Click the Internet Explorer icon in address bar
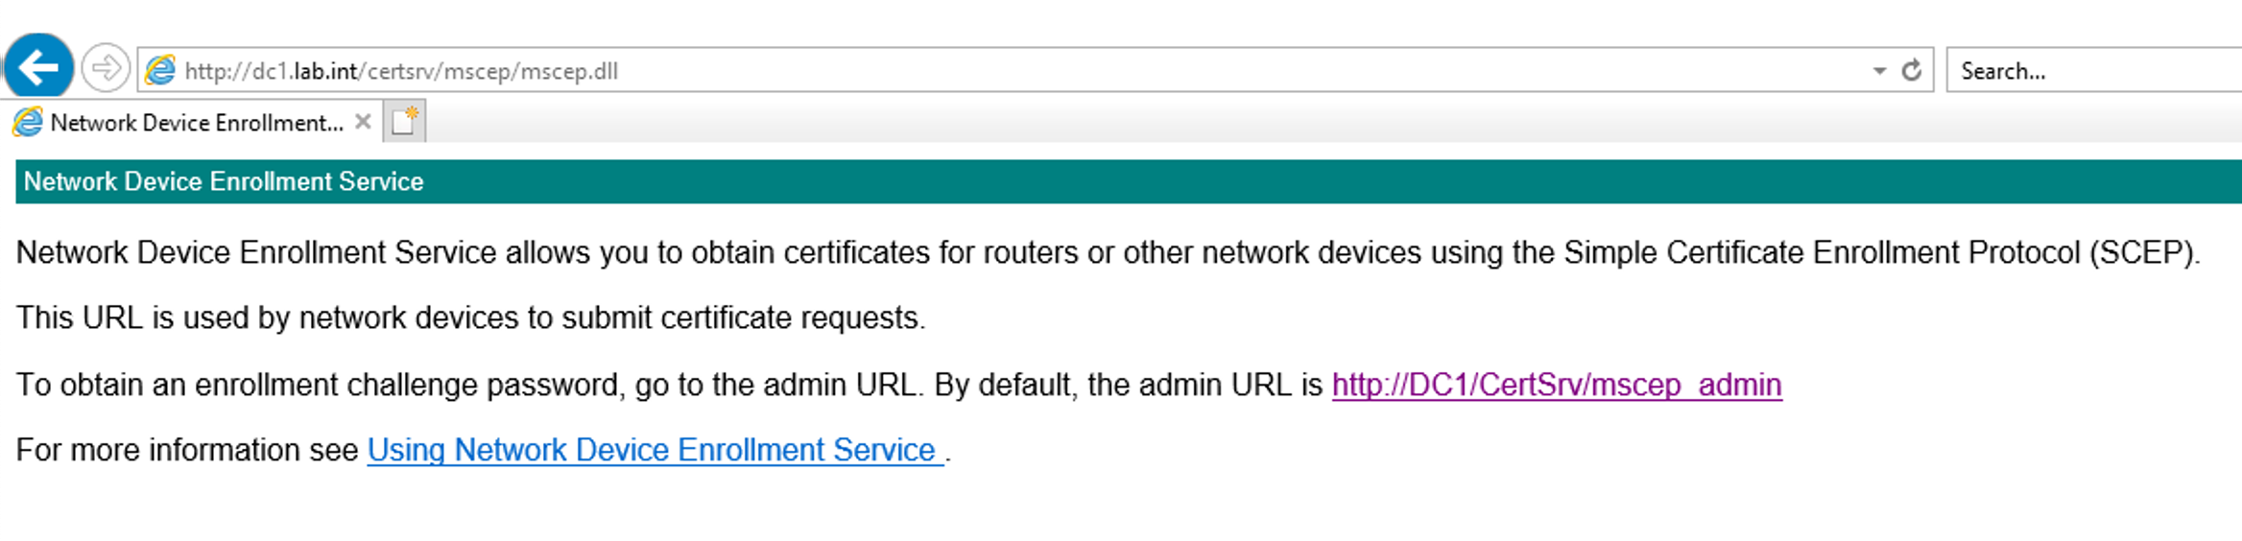 point(160,70)
